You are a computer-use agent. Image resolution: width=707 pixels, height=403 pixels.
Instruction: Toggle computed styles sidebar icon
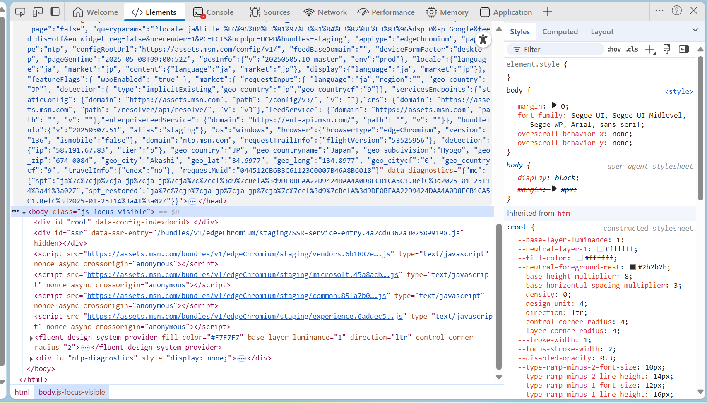(684, 49)
